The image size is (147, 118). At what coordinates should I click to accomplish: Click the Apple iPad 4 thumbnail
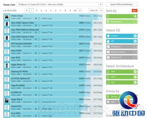tap(7, 100)
